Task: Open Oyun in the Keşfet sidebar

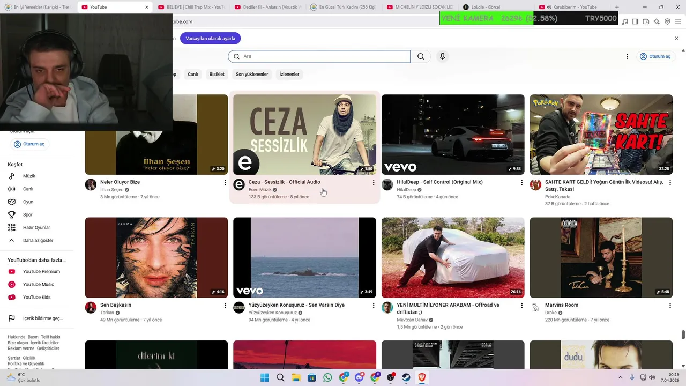Action: point(36,202)
